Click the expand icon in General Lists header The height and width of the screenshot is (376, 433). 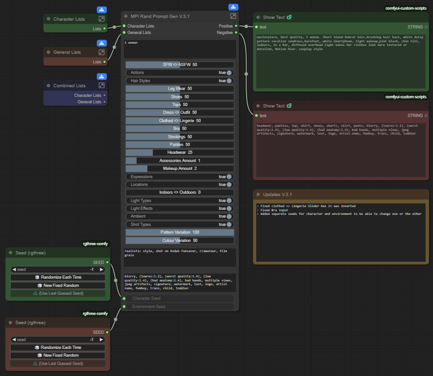point(102,52)
